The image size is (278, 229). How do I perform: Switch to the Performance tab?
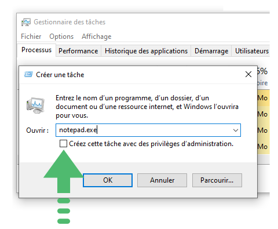click(x=78, y=51)
